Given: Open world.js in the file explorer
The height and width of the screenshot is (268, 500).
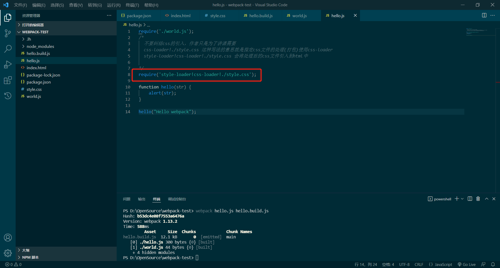Looking at the screenshot, I should click(66, 96).
